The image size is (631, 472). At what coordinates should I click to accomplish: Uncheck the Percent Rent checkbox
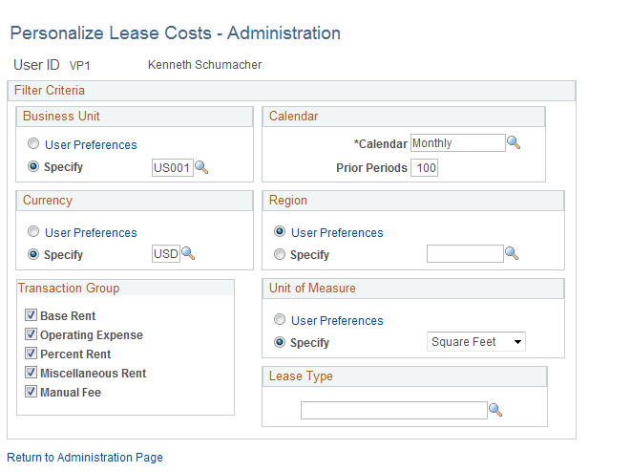click(32, 354)
